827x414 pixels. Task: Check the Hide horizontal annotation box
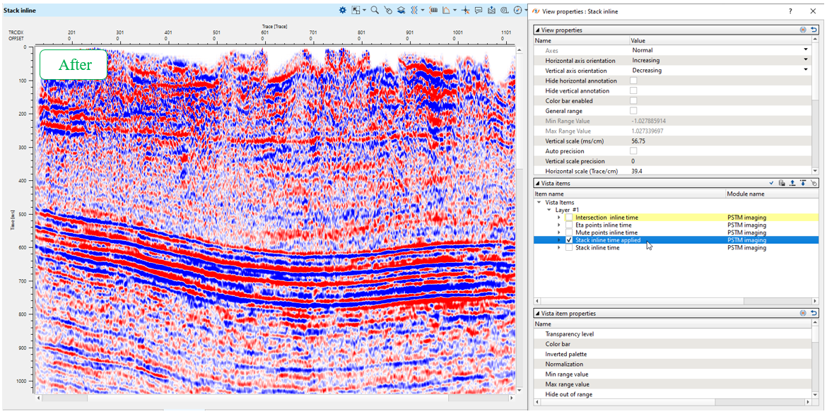point(633,81)
